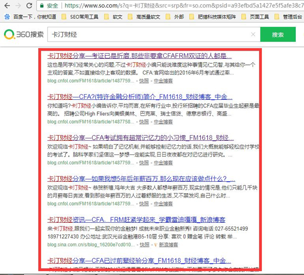Image resolution: width=304 pixels, height=275 pixels.
Task: Open the 管理后台 bookmark folder
Action: (288, 17)
